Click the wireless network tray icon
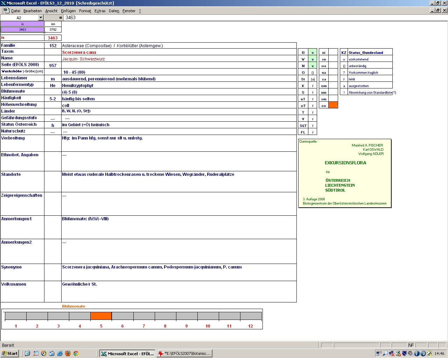The height and width of the screenshot is (358, 448). (379, 353)
